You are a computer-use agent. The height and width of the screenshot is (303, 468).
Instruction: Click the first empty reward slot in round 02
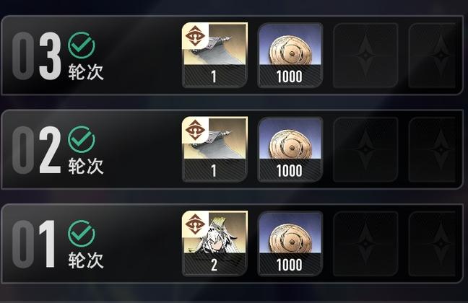tap(365, 149)
